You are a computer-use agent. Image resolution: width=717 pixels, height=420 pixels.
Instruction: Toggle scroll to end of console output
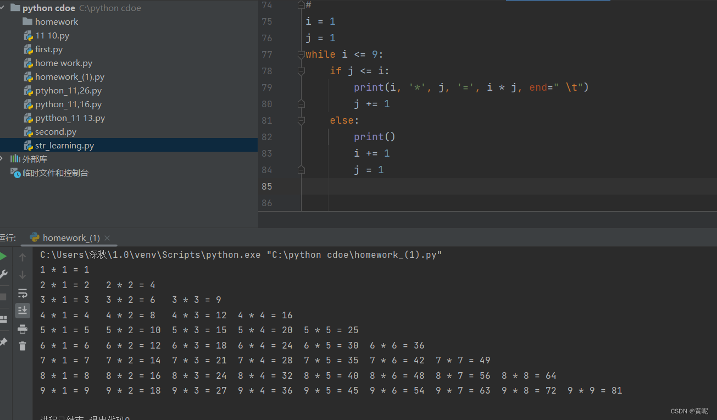point(23,311)
